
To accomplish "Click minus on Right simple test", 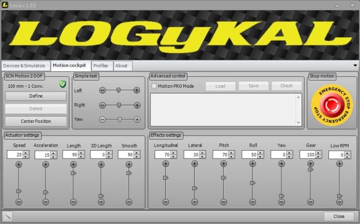I will [x=102, y=105].
